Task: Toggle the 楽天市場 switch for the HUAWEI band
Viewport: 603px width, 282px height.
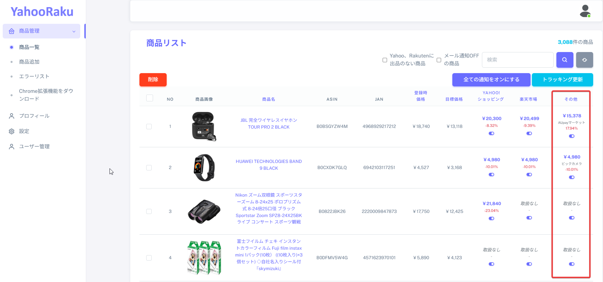Action: (x=529, y=175)
